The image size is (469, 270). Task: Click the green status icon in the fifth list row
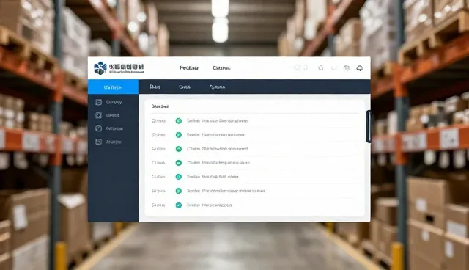point(179,177)
